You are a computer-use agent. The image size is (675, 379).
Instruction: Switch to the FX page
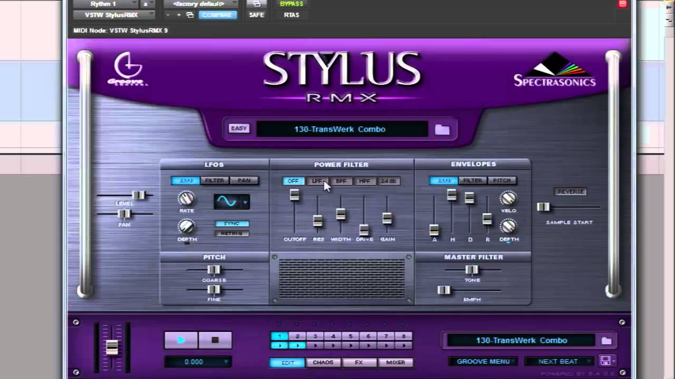coord(359,362)
